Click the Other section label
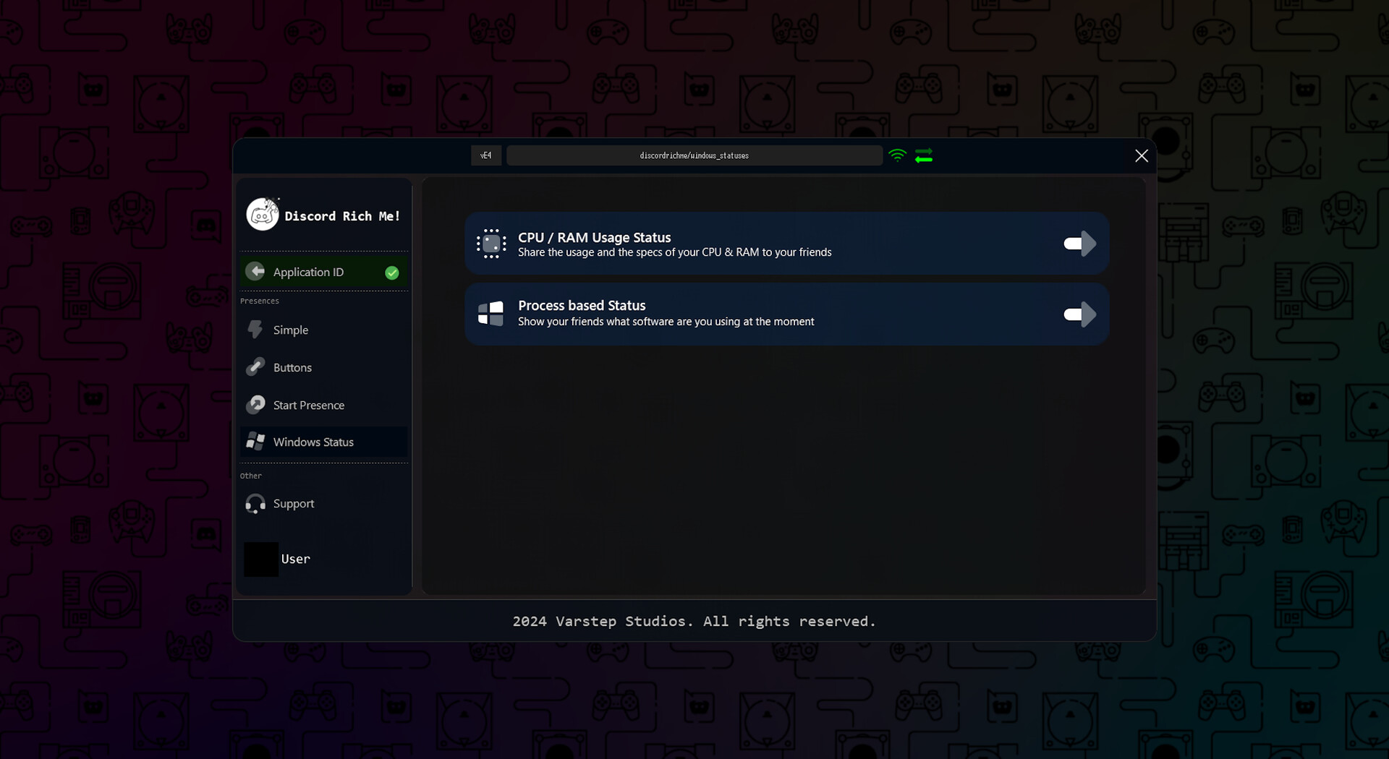The height and width of the screenshot is (759, 1389). tap(250, 476)
